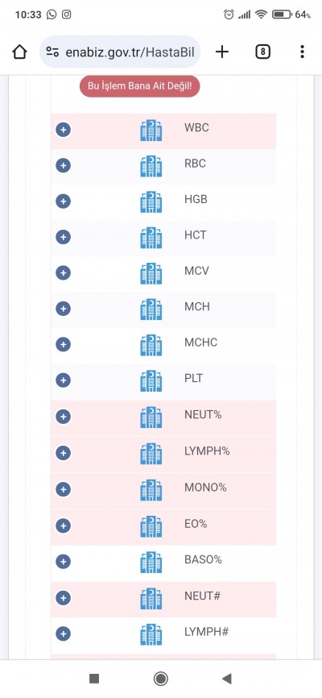Click Bu İşlem Bana Ait Değil! button
The width and height of the screenshot is (322, 698).
[139, 86]
